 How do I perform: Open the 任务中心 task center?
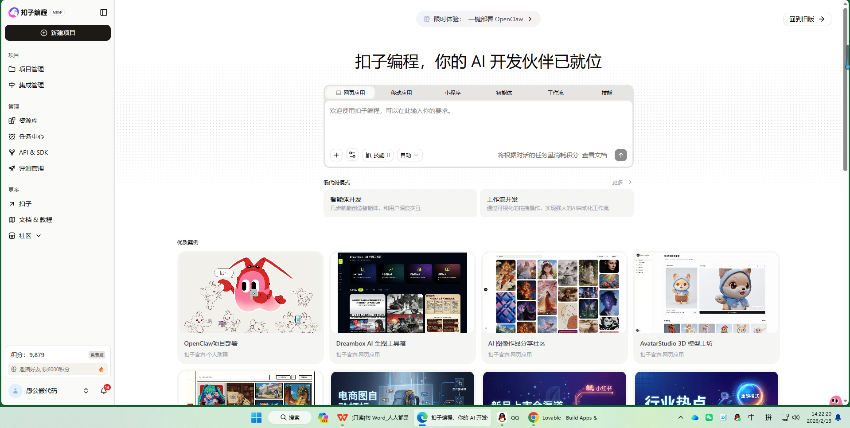click(x=31, y=136)
